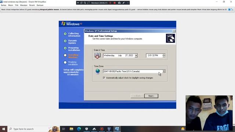Click the Finalizing installation step indicator
The height and width of the screenshot is (132, 235).
click(65, 62)
